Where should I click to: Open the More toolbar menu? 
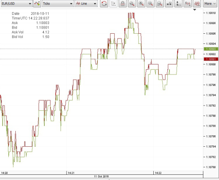click(x=210, y=4)
